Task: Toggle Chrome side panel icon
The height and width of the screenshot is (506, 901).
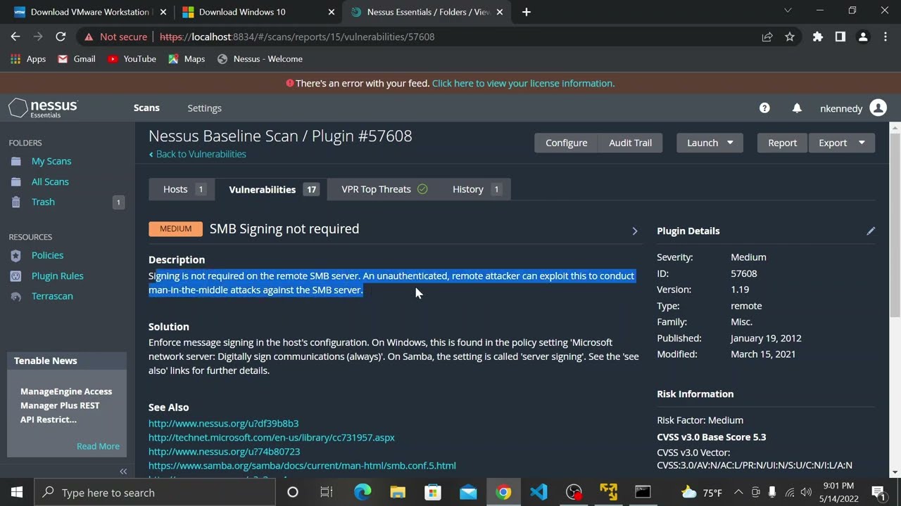Action: click(840, 37)
